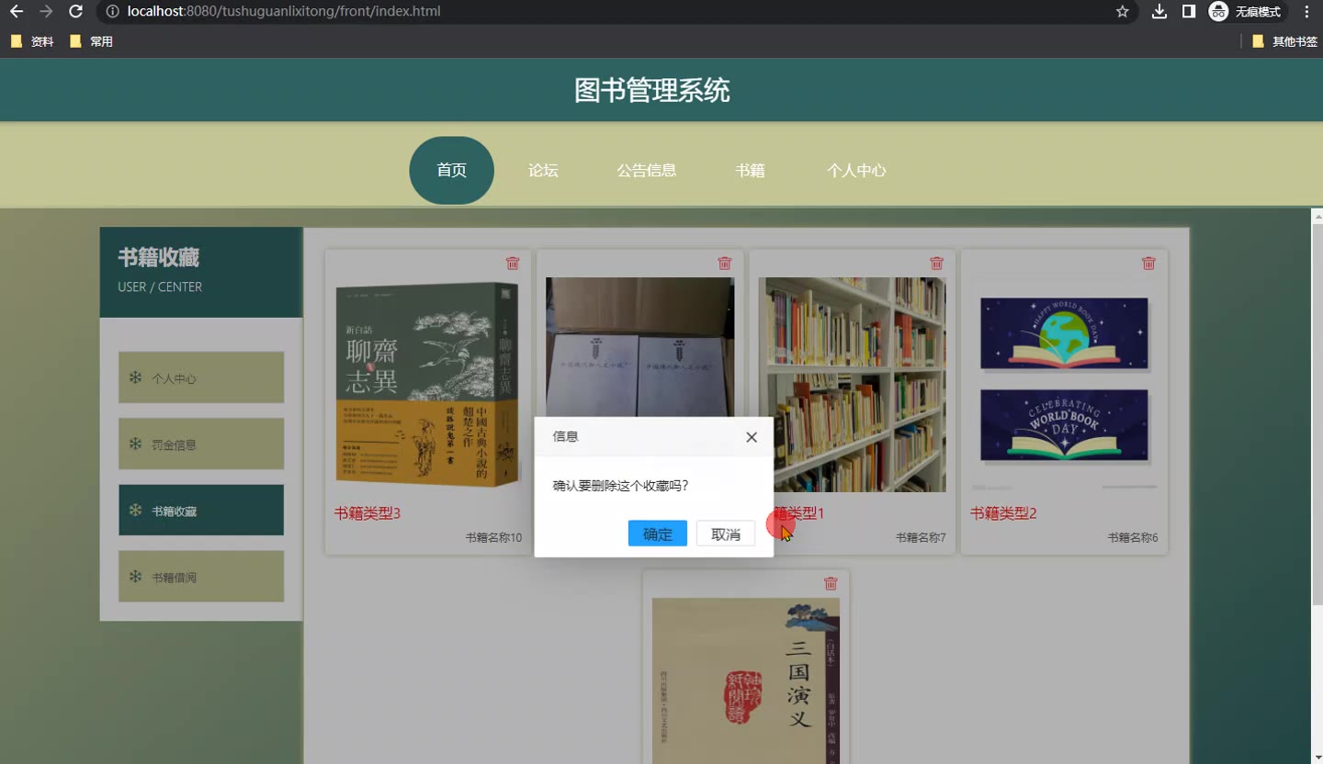
Task: Select 书籍 in the navigation bar
Action: click(750, 170)
